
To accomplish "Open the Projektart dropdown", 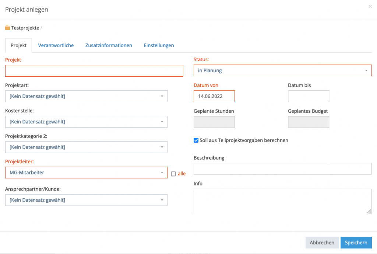I will pos(86,96).
